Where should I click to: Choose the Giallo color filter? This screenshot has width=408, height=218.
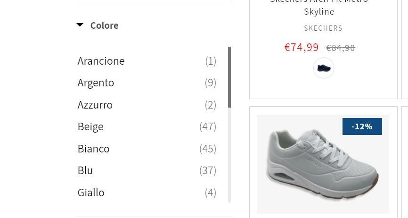(147, 193)
